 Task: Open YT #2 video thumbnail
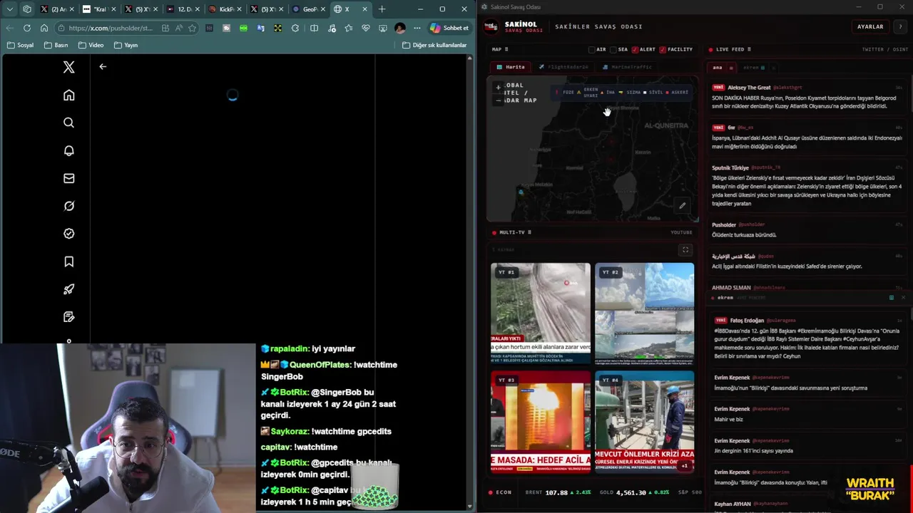[644, 313]
